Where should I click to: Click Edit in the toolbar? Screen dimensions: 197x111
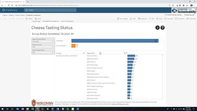click(x=151, y=18)
